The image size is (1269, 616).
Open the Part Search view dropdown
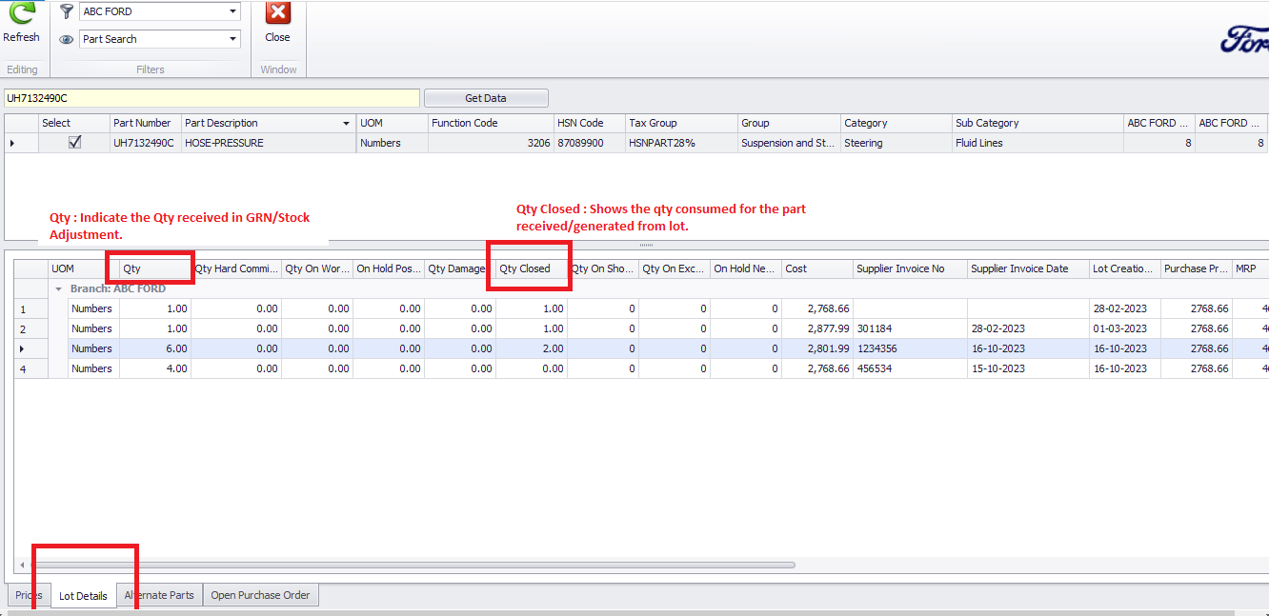tap(233, 39)
